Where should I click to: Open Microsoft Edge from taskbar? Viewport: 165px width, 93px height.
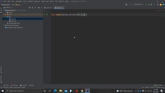[55, 91]
